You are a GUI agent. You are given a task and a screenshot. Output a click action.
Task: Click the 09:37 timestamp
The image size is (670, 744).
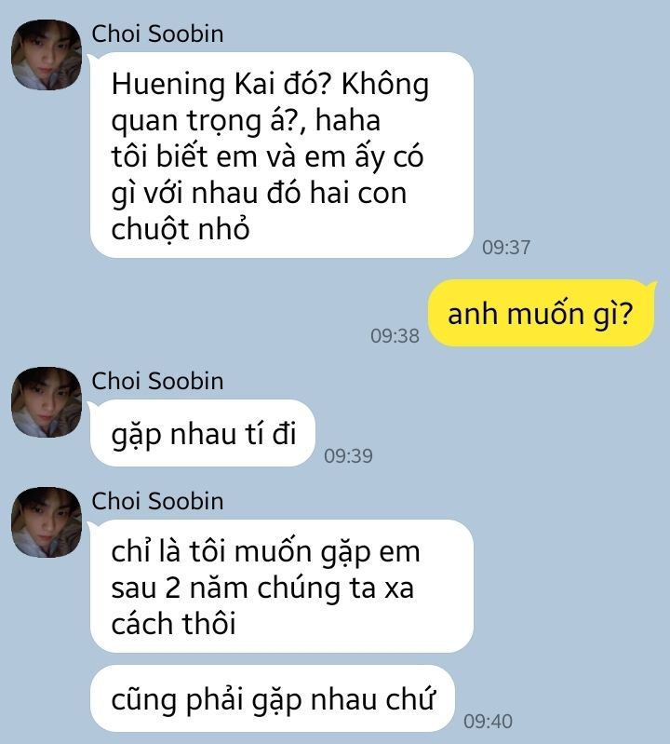tap(506, 247)
